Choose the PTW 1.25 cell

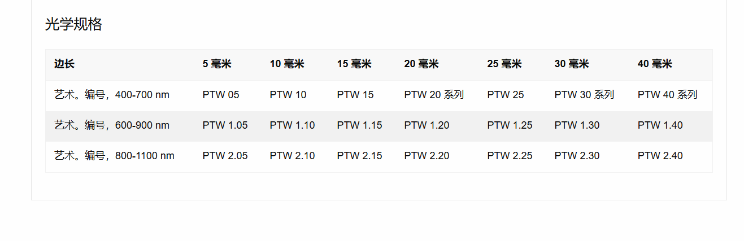pos(510,125)
